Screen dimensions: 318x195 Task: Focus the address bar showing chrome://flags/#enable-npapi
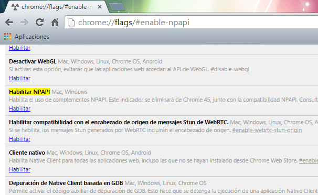(x=192, y=22)
